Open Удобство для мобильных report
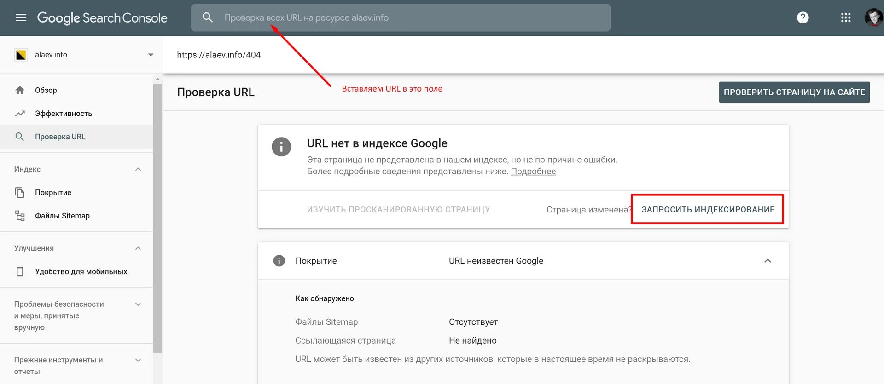Image resolution: width=884 pixels, height=384 pixels. pyautogui.click(x=76, y=271)
